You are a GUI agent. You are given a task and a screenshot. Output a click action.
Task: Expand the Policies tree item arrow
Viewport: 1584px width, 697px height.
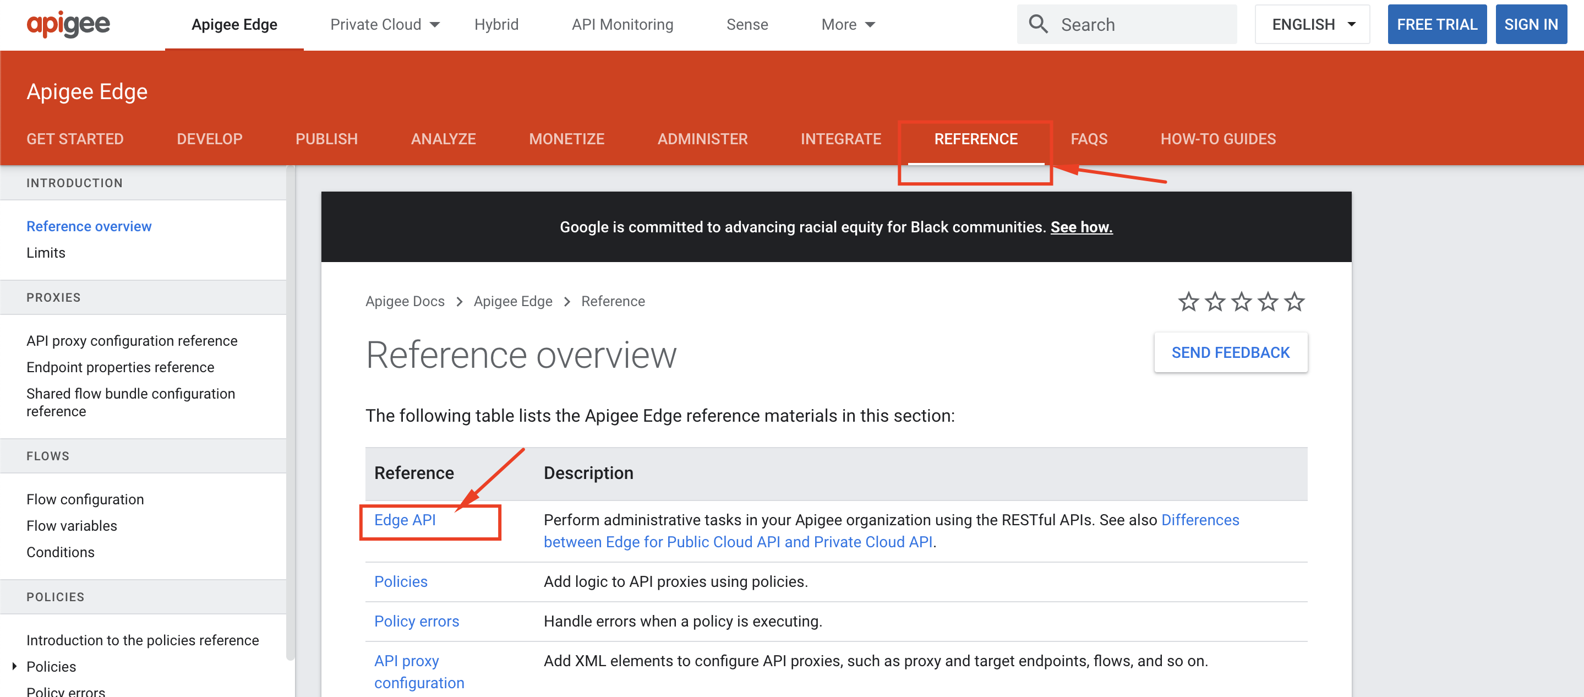pos(14,666)
